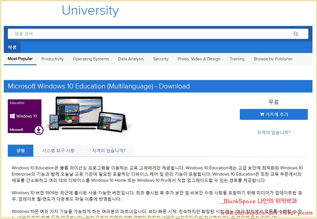The image size is (317, 219).
Task: Click the 무료 price label
Action: (x=274, y=102)
